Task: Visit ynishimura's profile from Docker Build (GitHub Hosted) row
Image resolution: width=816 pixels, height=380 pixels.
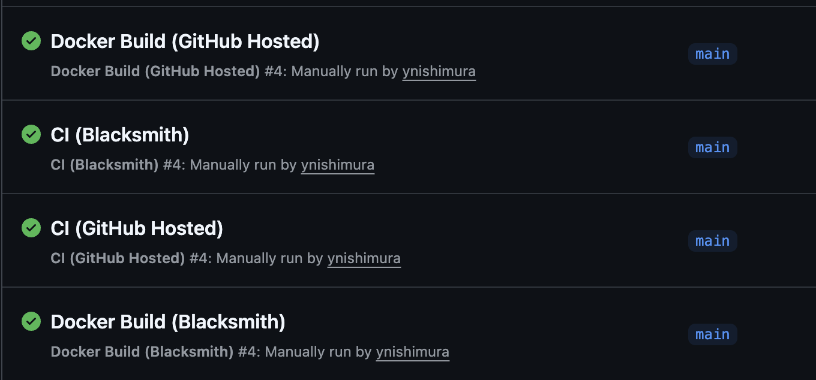Action: pos(439,71)
